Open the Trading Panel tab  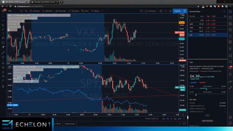[70, 124]
